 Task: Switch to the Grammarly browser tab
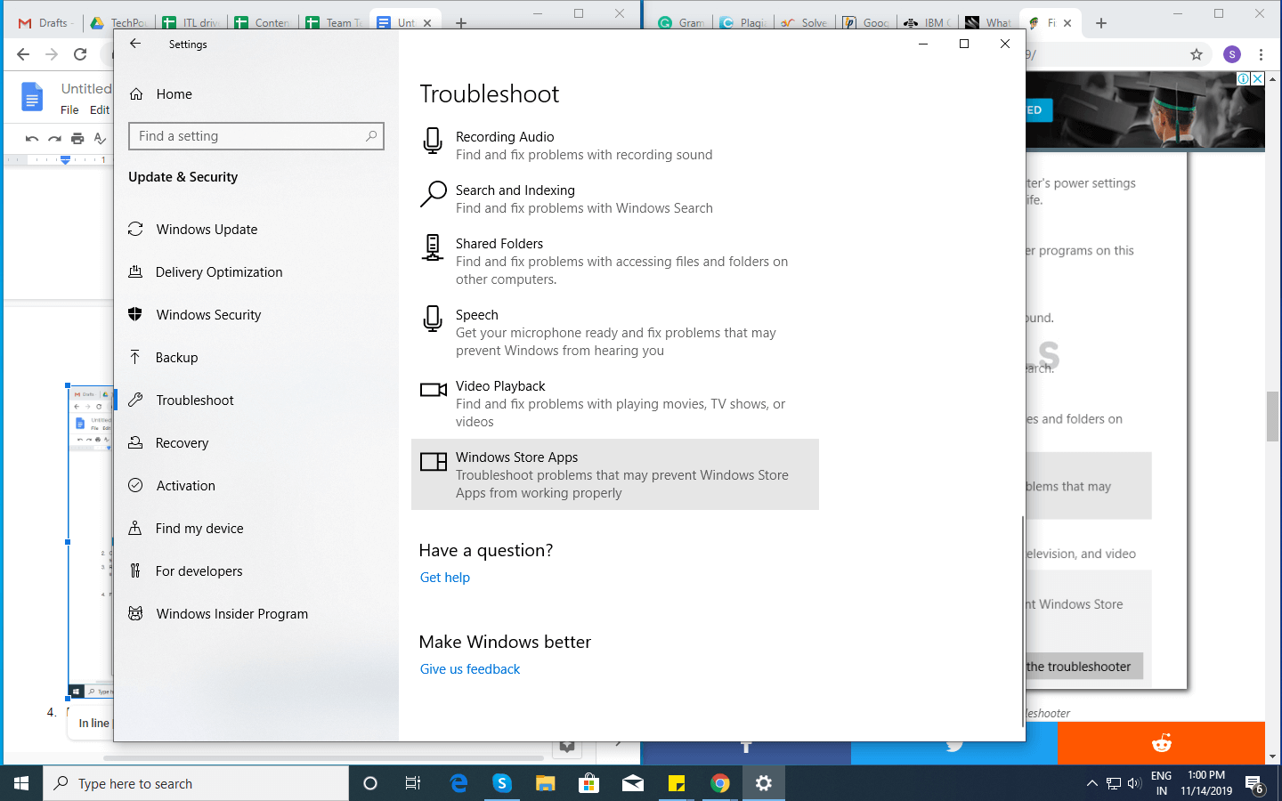687,22
